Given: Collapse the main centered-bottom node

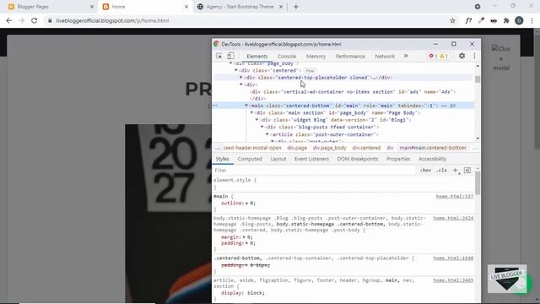Looking at the screenshot, I should [x=246, y=106].
